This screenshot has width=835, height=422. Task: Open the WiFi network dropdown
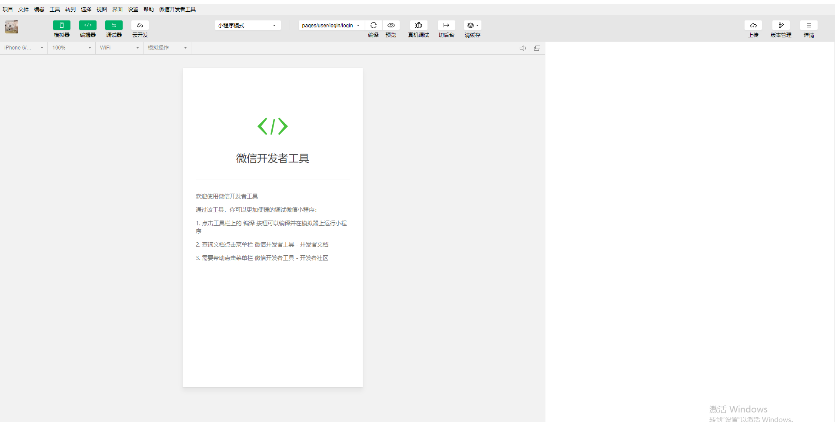pos(120,48)
